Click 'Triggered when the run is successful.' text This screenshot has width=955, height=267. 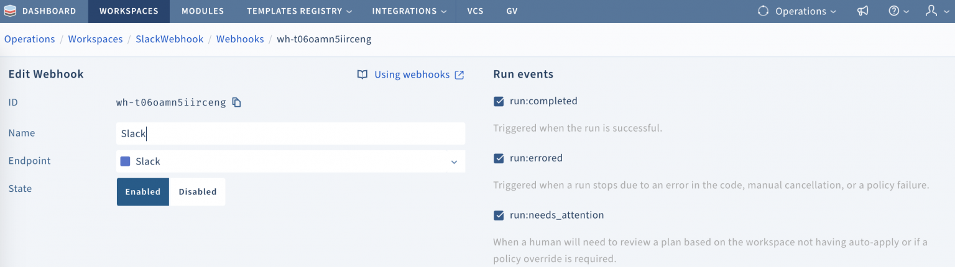(578, 129)
